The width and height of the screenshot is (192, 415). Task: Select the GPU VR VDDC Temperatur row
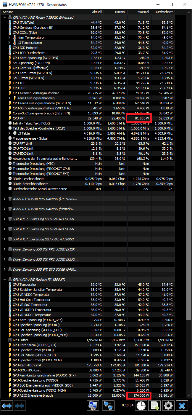88,295
